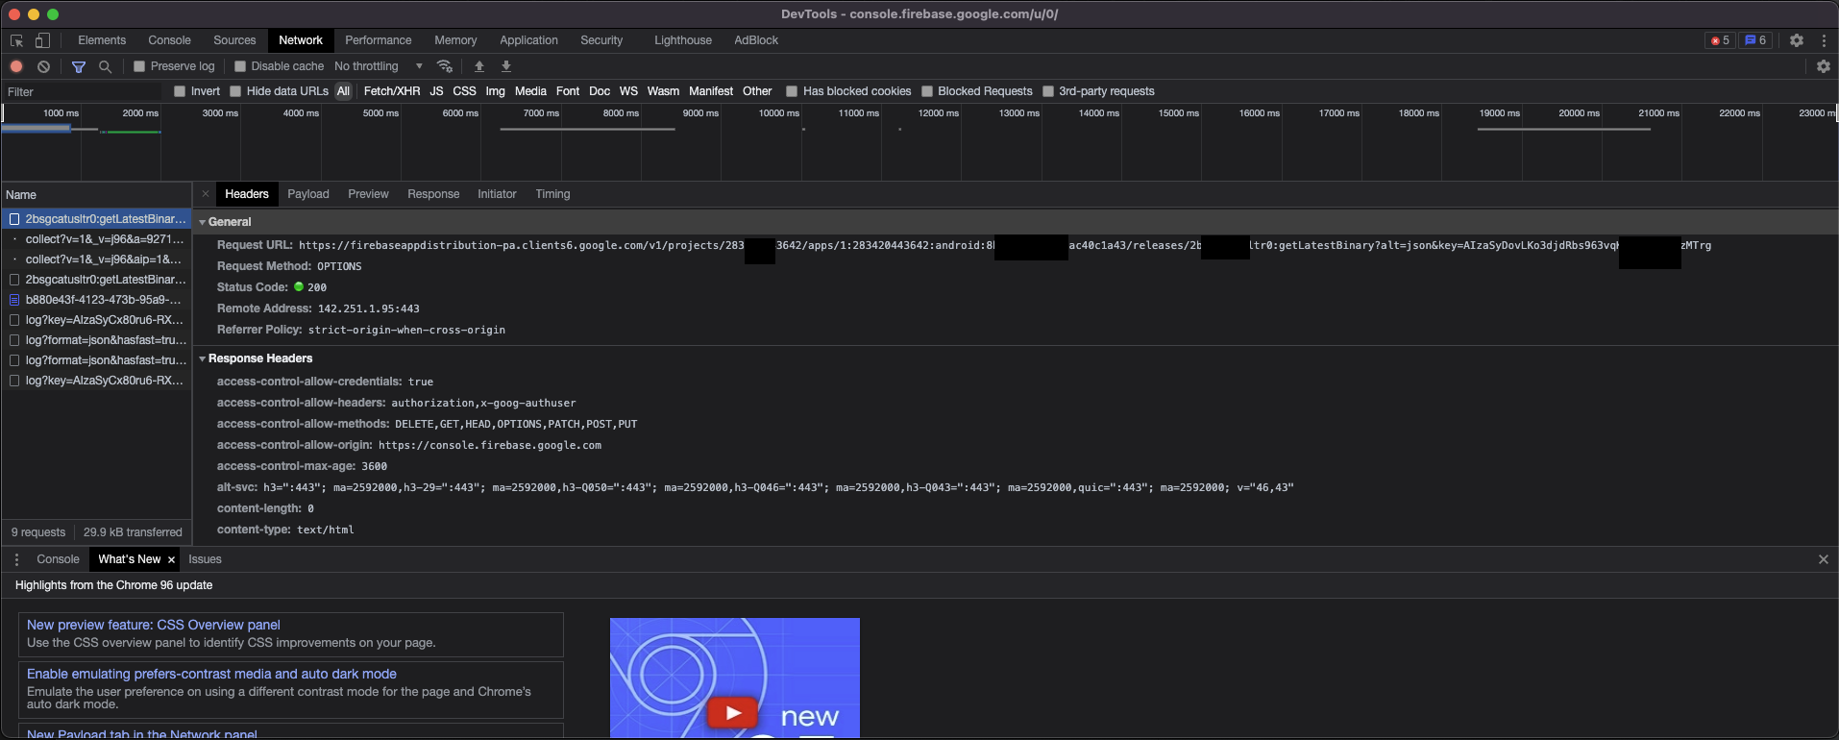View the Response tab of request
1839x740 pixels.
tap(433, 194)
